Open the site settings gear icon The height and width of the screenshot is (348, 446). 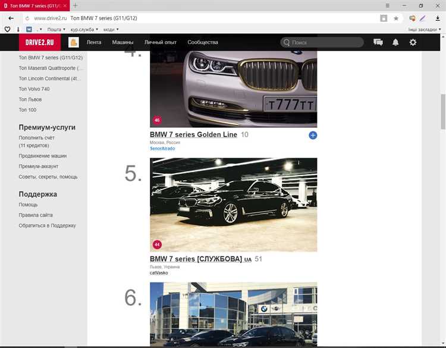[x=413, y=42]
